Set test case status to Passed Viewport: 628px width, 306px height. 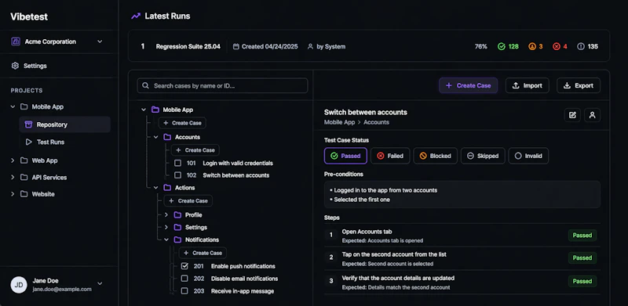tap(345, 156)
